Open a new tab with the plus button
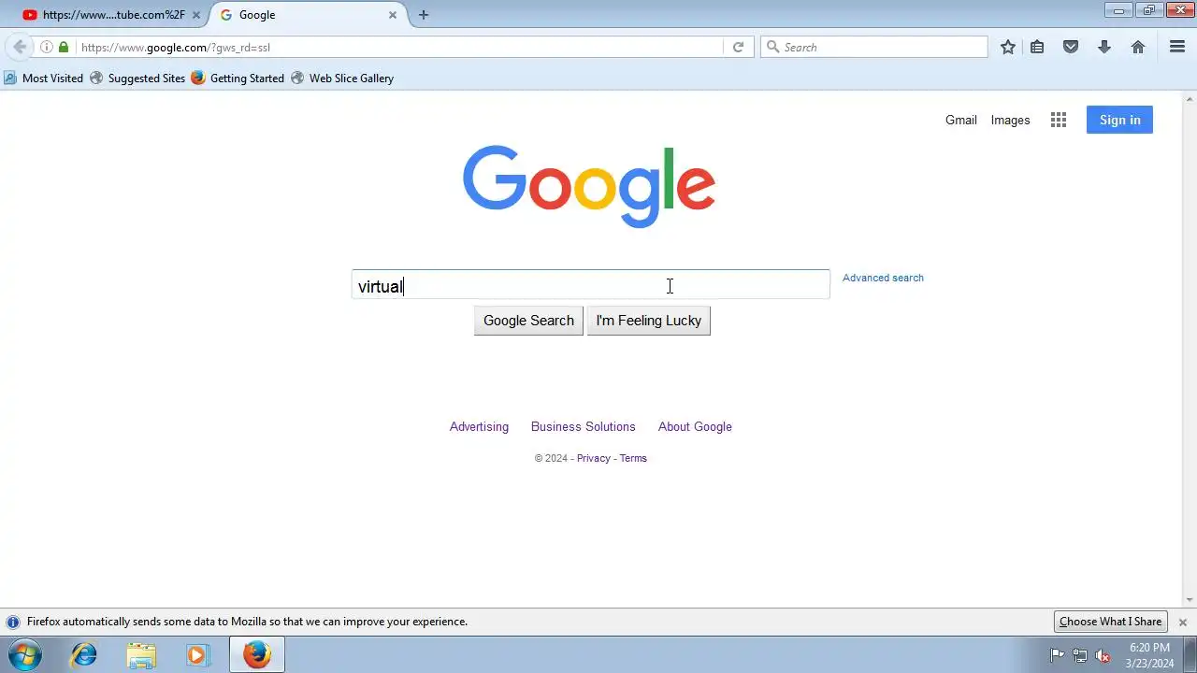1197x673 pixels. tap(424, 15)
